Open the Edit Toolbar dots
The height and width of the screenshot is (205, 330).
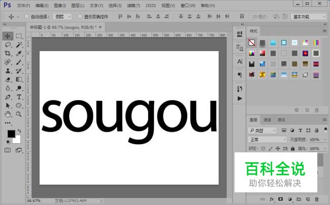(x=8, y=123)
